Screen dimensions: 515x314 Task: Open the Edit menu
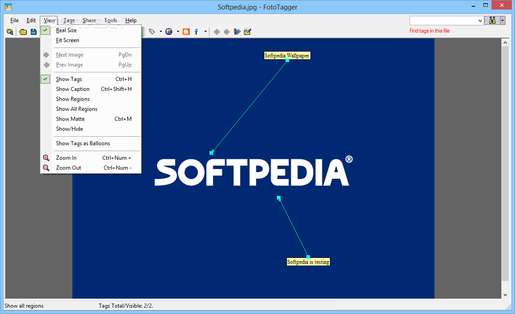[x=31, y=20]
